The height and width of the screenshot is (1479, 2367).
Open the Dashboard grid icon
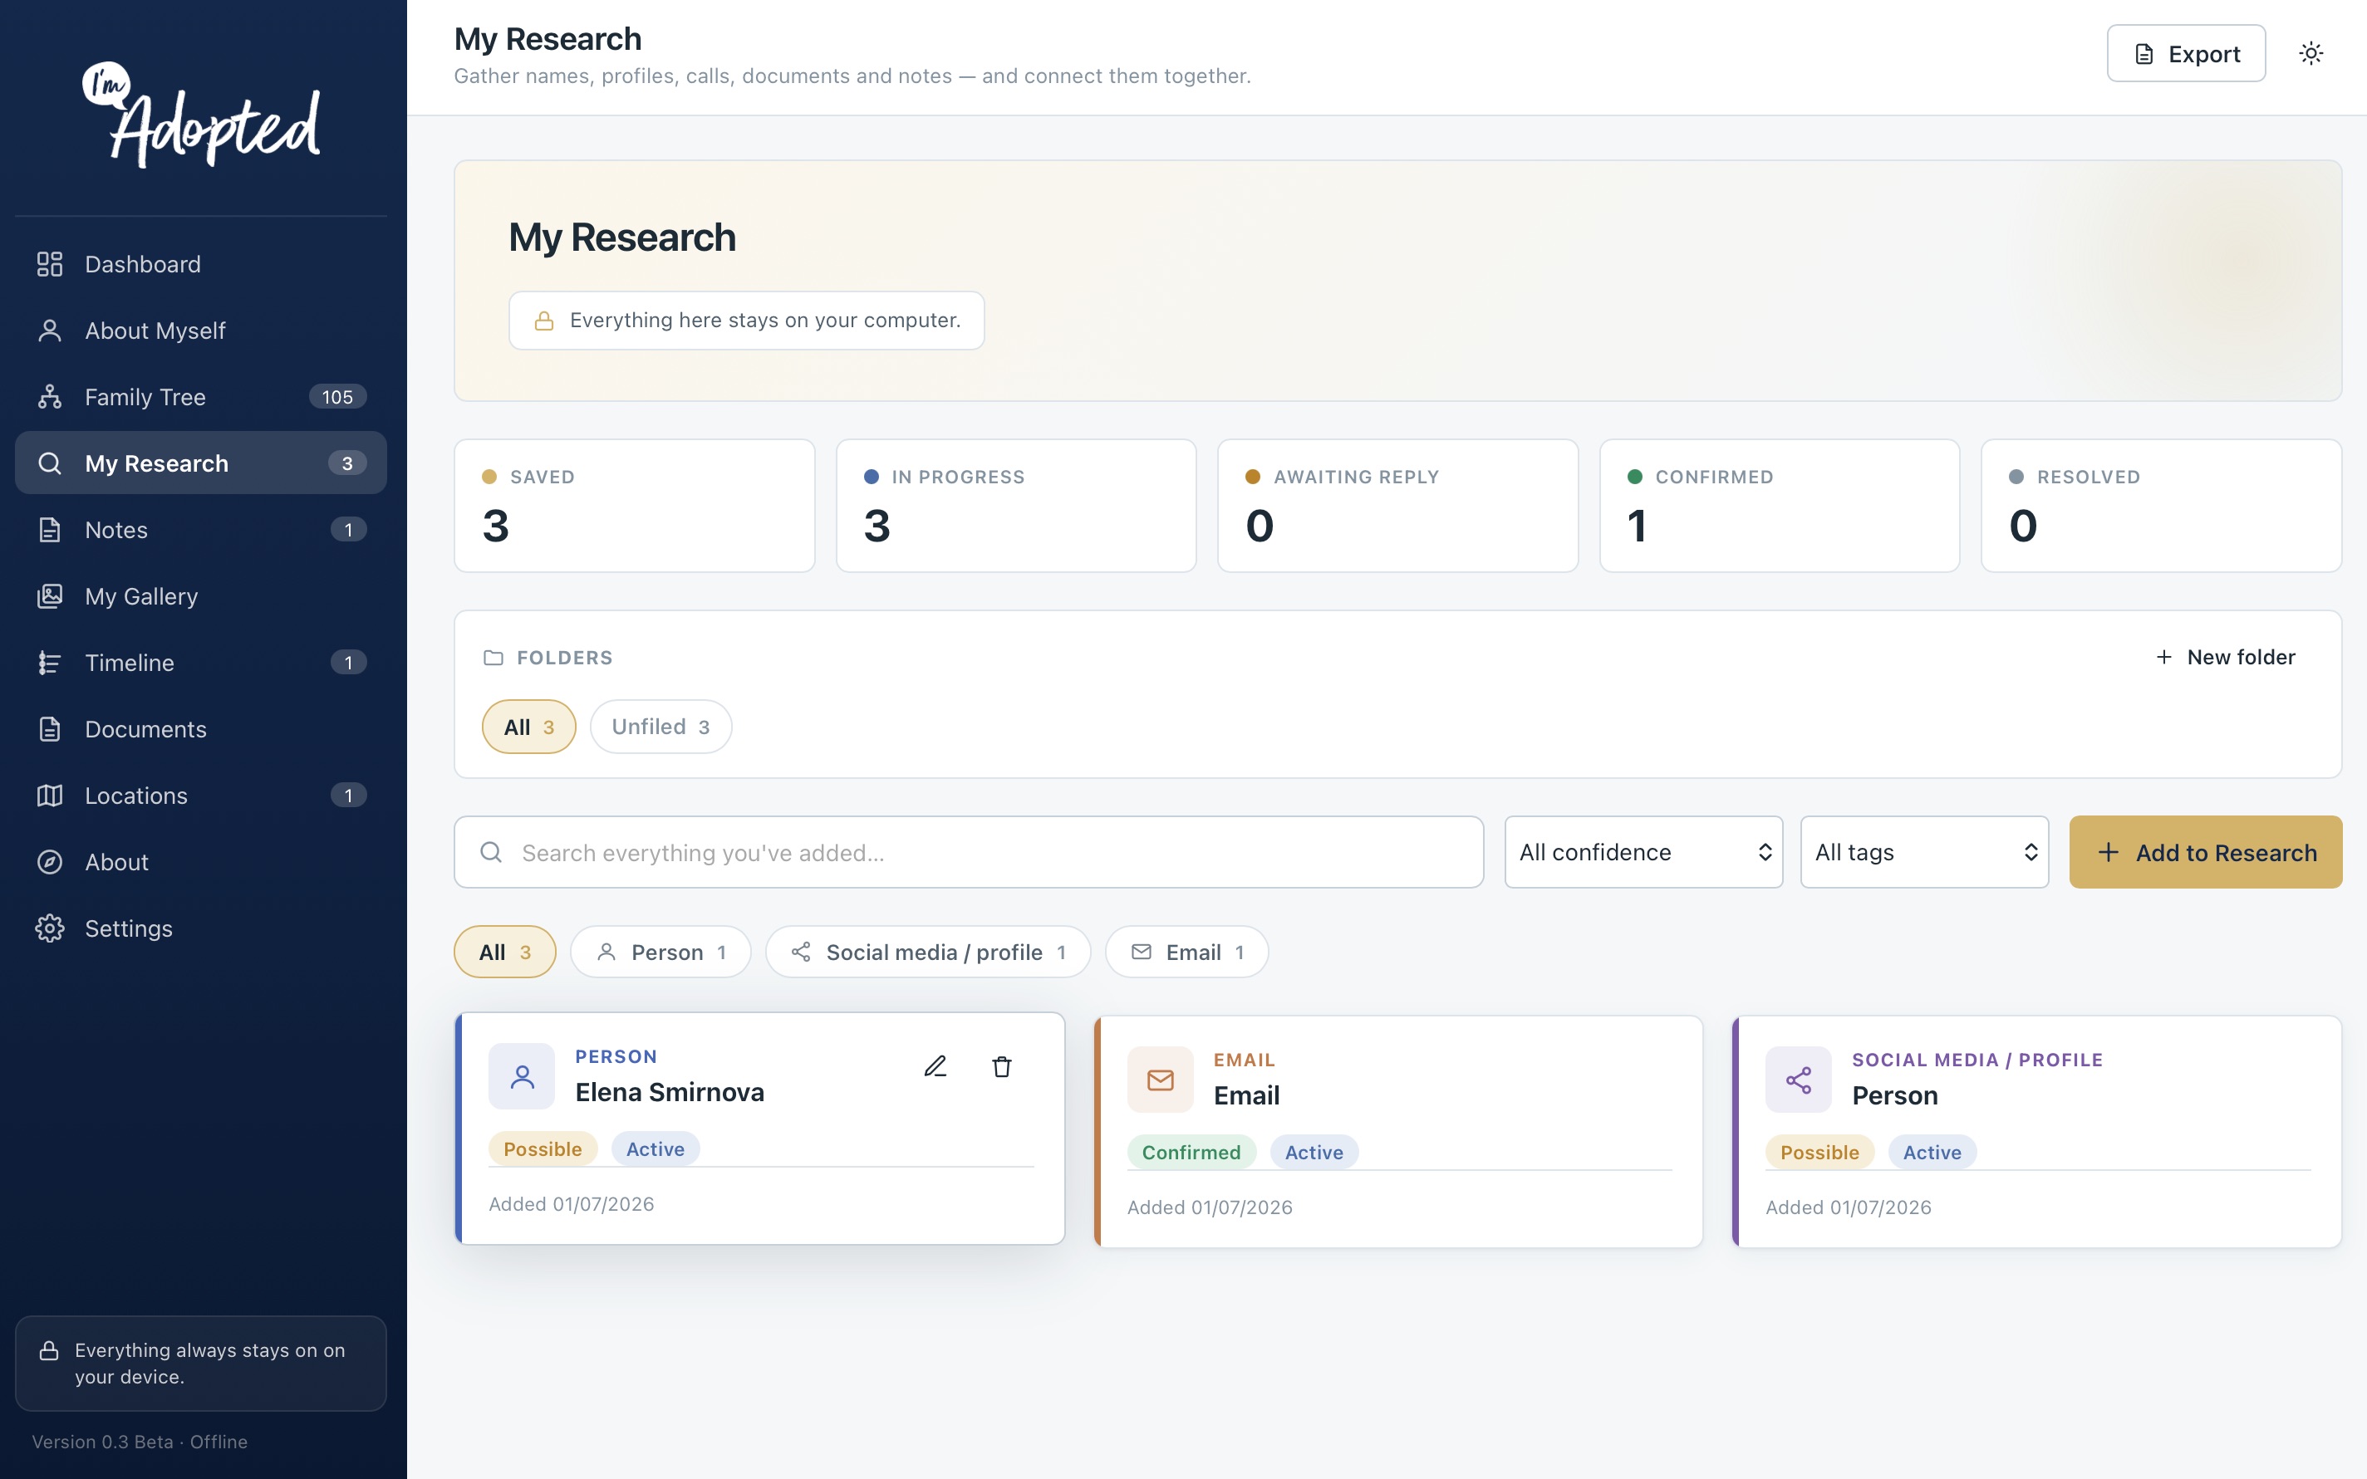50,264
